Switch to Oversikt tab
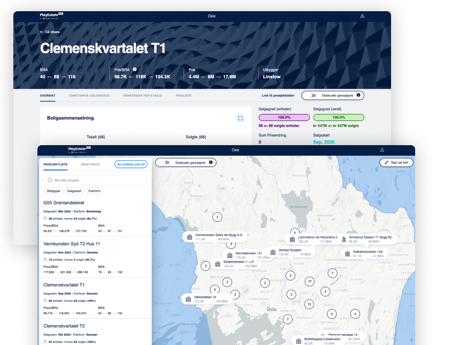Screen dimensions: 453x345 (48, 96)
